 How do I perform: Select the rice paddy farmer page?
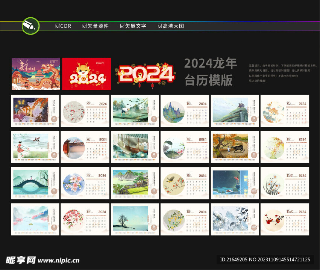(x=135, y=110)
